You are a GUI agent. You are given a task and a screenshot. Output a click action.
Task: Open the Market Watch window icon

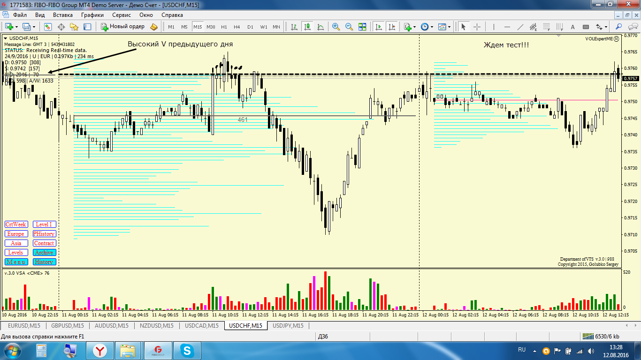(x=48, y=27)
